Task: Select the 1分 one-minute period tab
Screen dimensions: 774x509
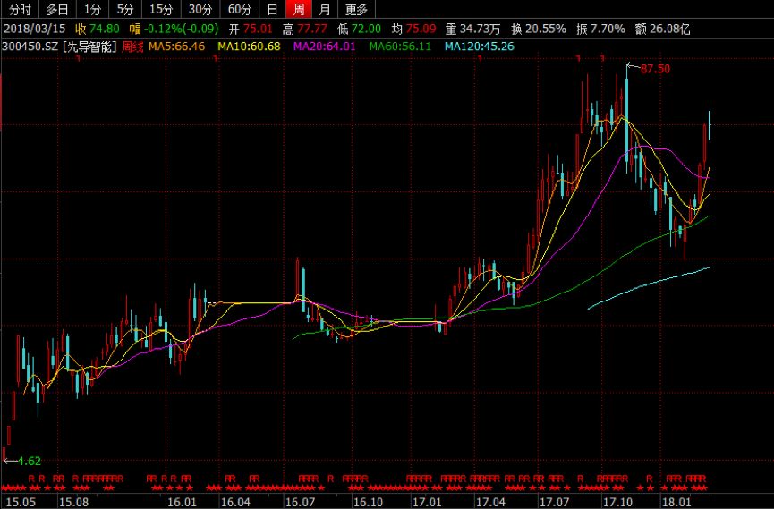Action: [x=92, y=9]
